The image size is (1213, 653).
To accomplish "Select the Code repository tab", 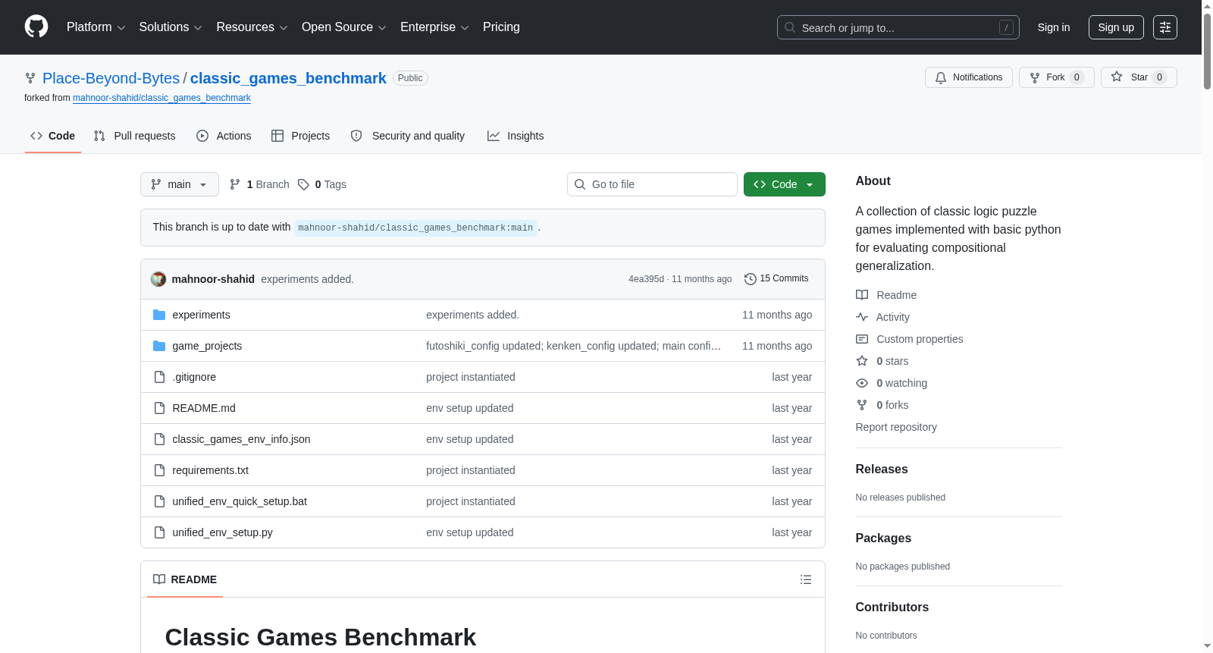I will click(x=53, y=136).
